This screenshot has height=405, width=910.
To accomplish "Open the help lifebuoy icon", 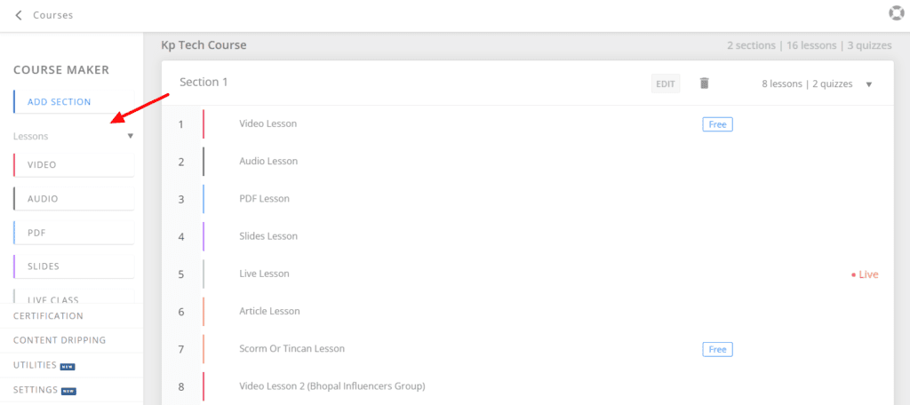I will coord(896,13).
